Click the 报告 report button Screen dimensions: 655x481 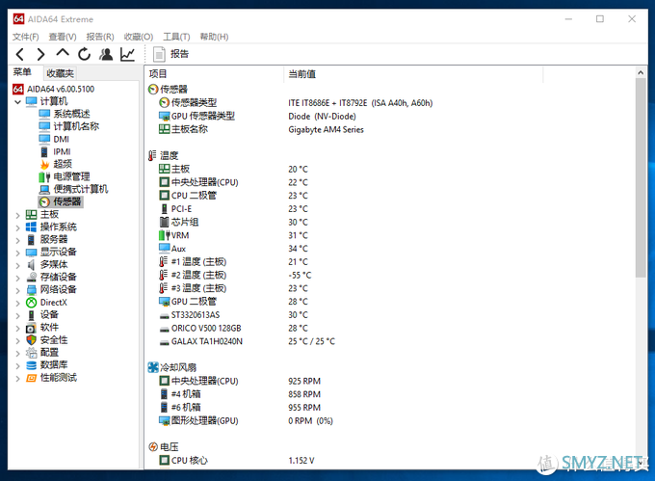coord(170,54)
